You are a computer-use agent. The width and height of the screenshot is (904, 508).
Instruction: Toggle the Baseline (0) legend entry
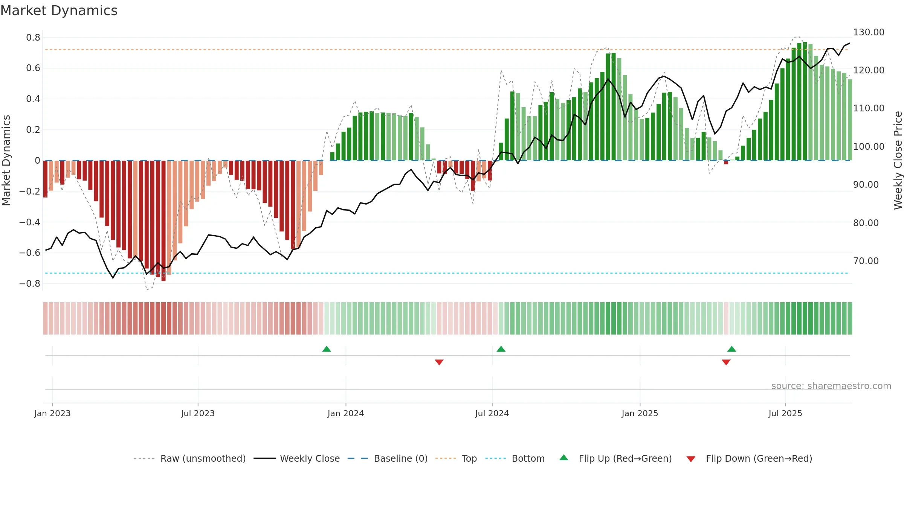[388, 458]
